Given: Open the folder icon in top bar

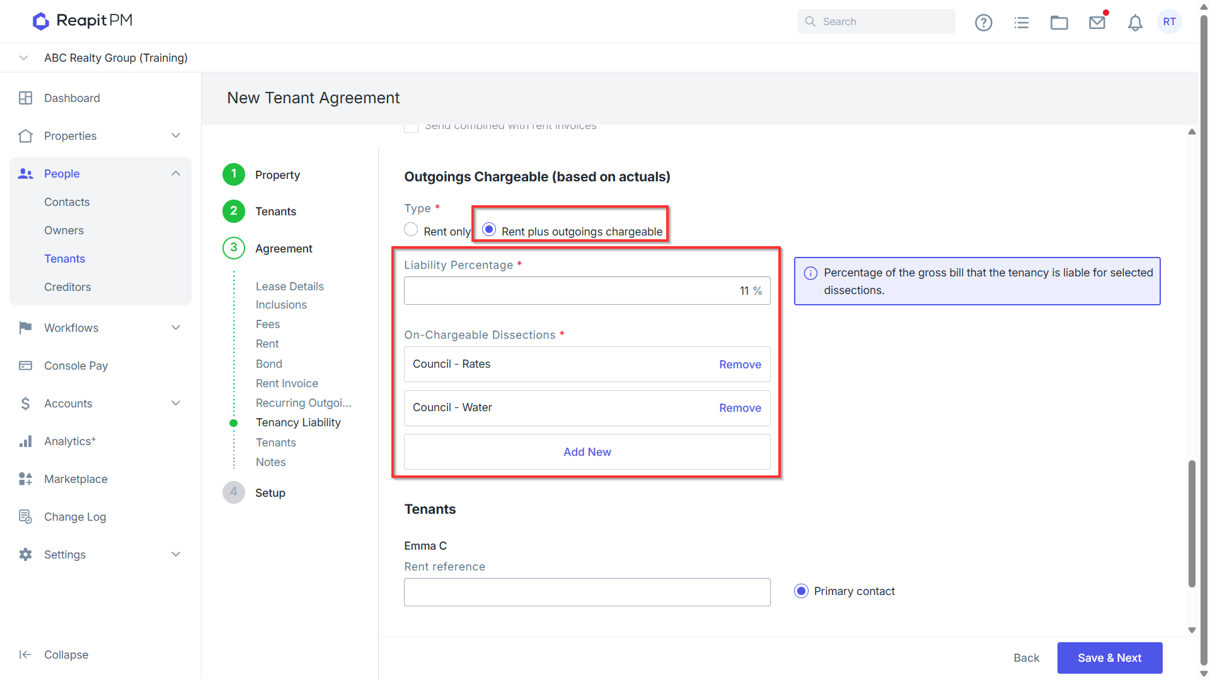Looking at the screenshot, I should pos(1059,23).
